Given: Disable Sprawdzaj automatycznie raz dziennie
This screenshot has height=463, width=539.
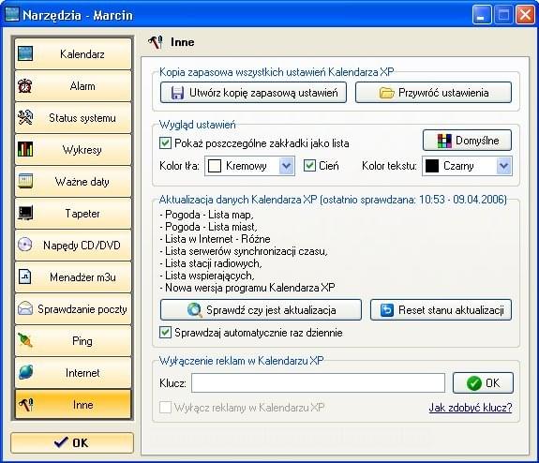Looking at the screenshot, I should [x=165, y=333].
